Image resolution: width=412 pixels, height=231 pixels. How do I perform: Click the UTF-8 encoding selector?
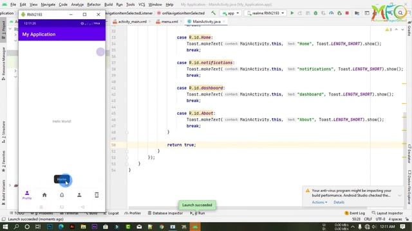pyautogui.click(x=380, y=219)
